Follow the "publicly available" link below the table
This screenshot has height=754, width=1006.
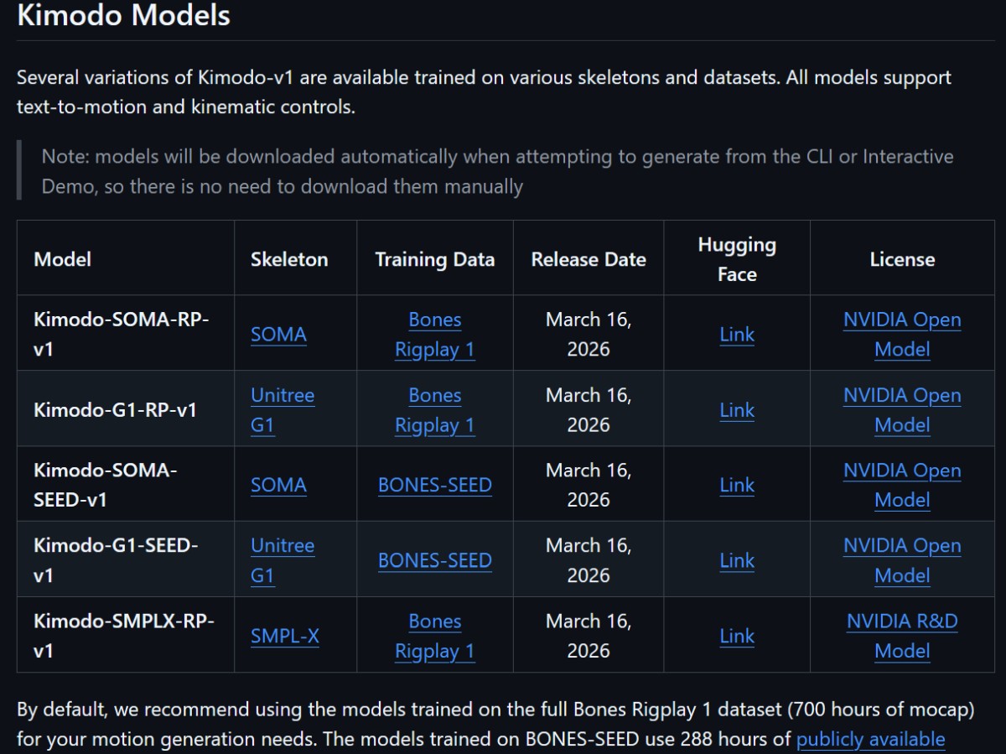tap(870, 739)
